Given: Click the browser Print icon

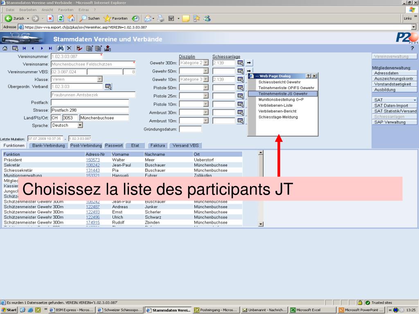Looking at the screenshot, I should point(160,18).
